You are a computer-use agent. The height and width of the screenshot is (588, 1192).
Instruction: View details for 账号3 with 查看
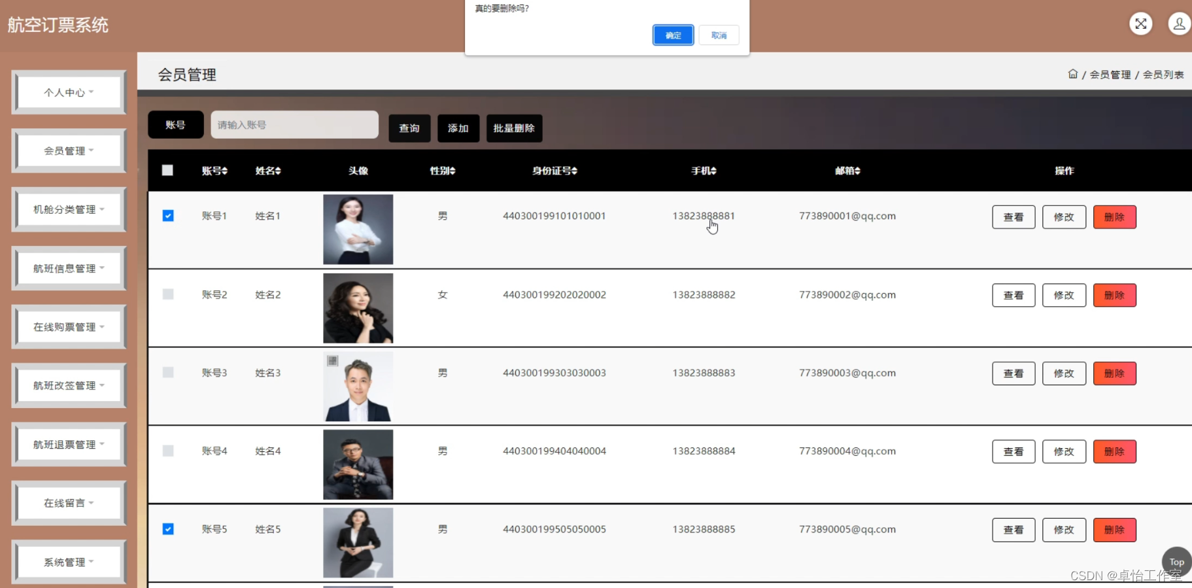(x=1013, y=373)
